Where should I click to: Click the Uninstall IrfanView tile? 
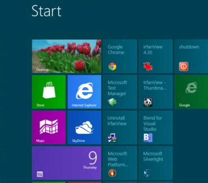click(120, 127)
